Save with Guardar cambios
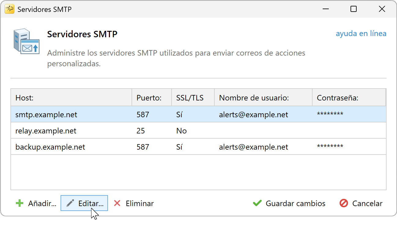Screen dimensions: 397x229 289,203
